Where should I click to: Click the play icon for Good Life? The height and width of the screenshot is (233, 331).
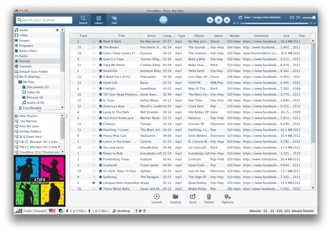click(94, 83)
